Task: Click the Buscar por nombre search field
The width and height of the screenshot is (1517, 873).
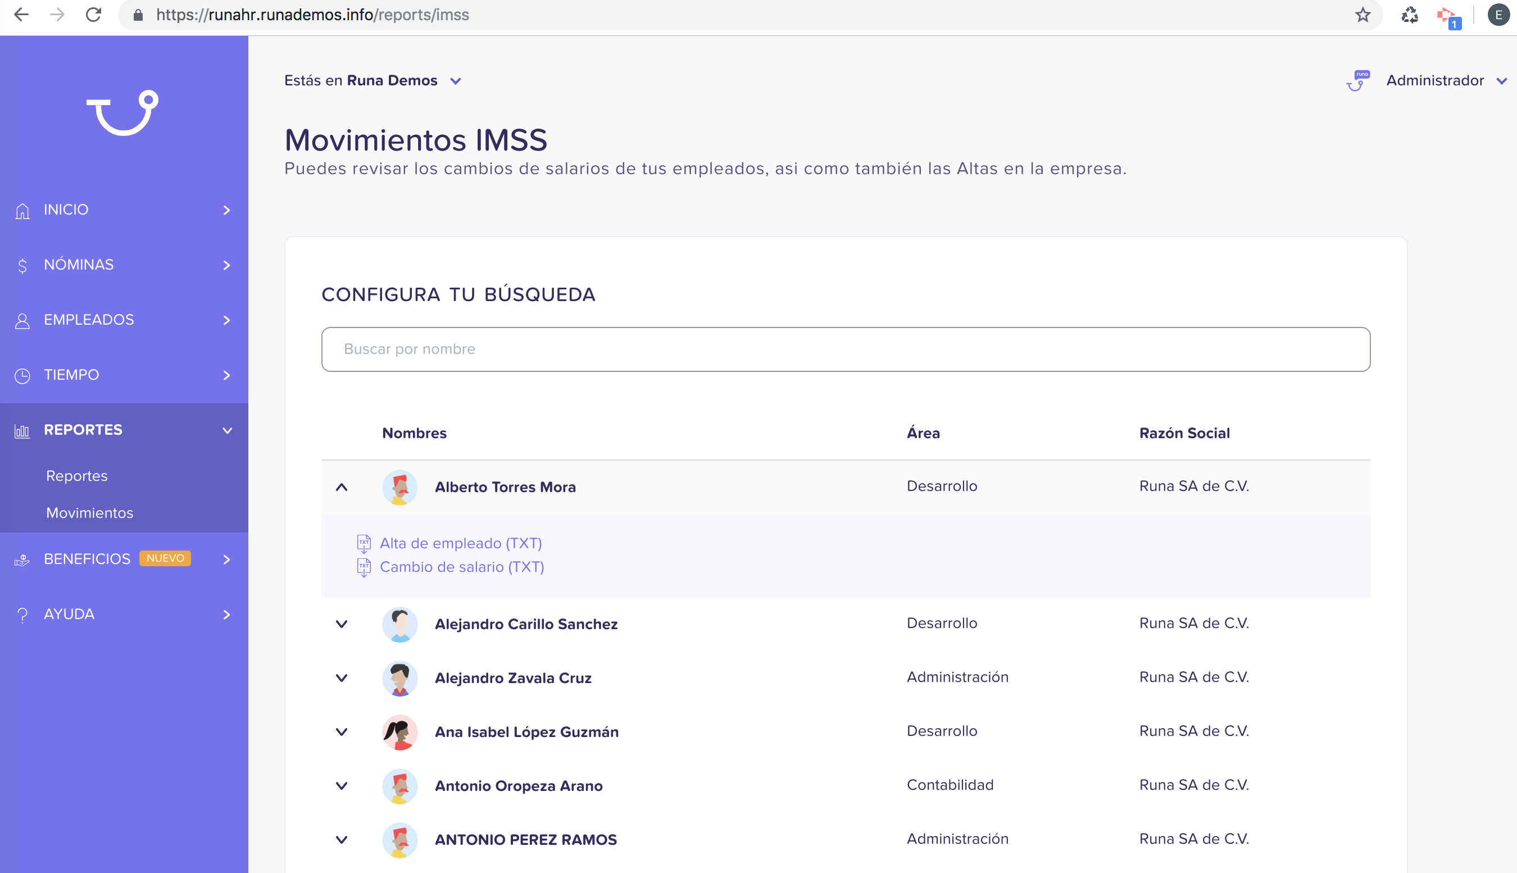Action: tap(846, 349)
